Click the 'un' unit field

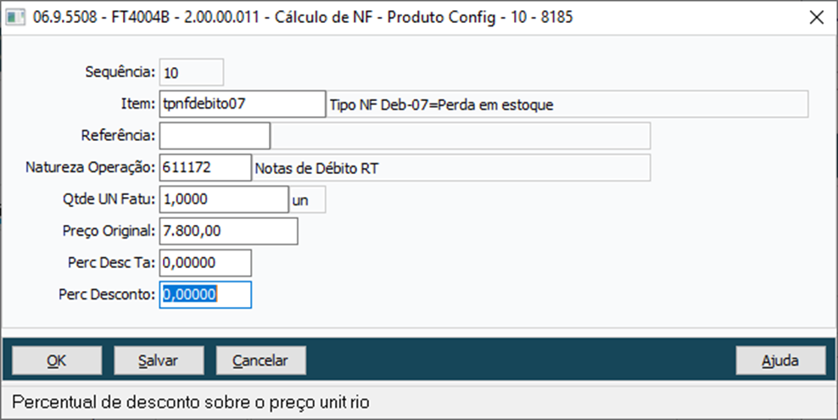(x=307, y=199)
